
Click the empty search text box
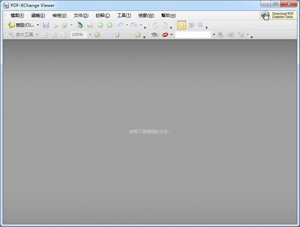pos(193,35)
